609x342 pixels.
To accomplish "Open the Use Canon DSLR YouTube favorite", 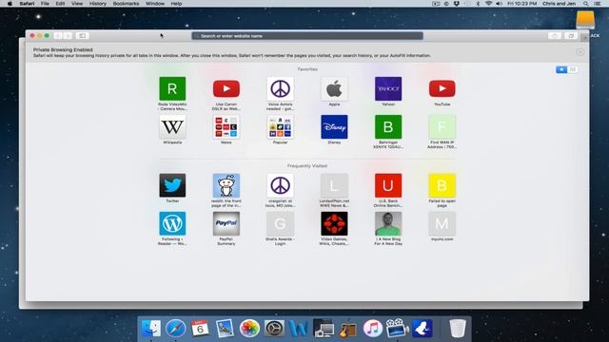I will pos(226,88).
